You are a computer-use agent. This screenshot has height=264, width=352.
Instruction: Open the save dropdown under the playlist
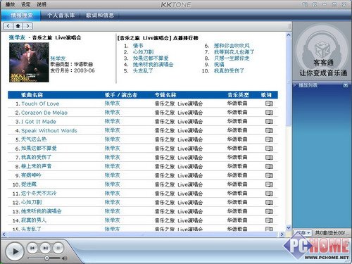303,233
